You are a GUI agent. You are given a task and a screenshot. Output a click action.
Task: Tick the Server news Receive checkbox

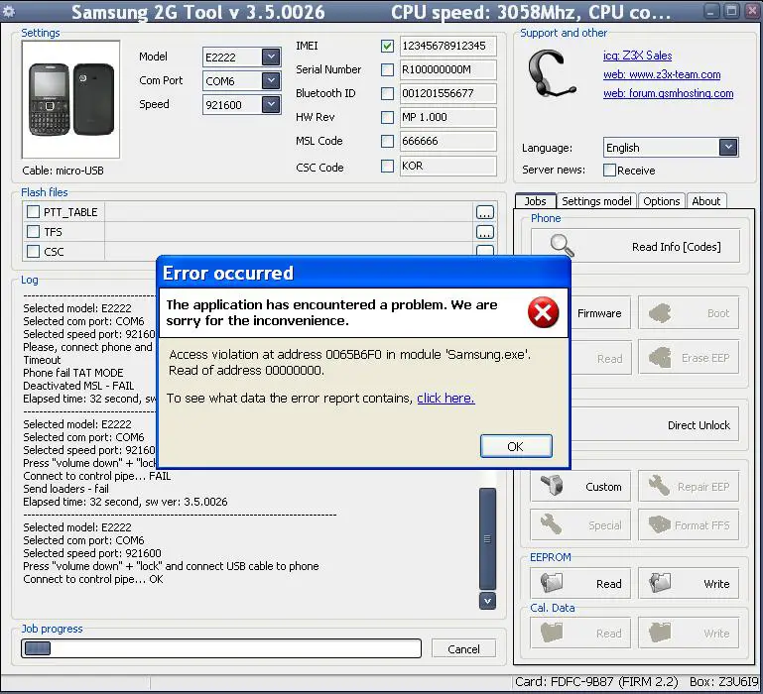609,171
